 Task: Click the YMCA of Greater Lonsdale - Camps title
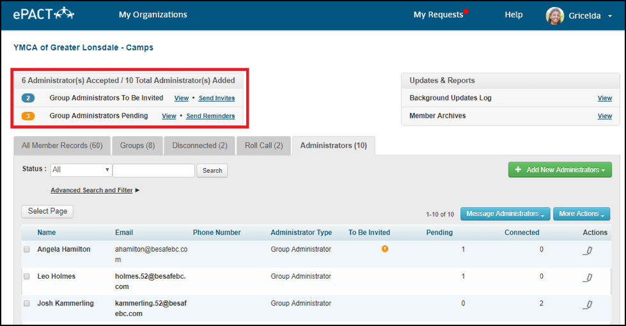click(83, 47)
